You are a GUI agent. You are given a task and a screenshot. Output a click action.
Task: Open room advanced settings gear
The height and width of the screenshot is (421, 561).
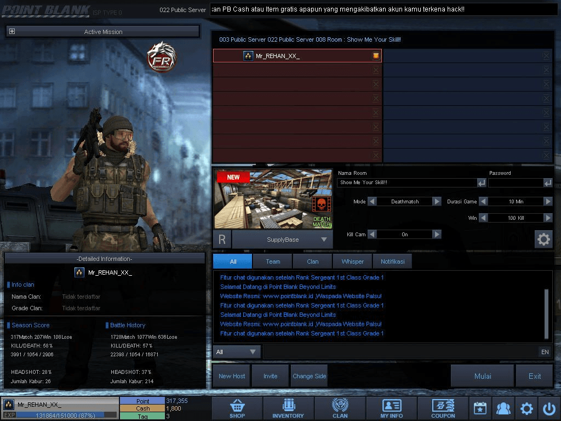coord(543,239)
